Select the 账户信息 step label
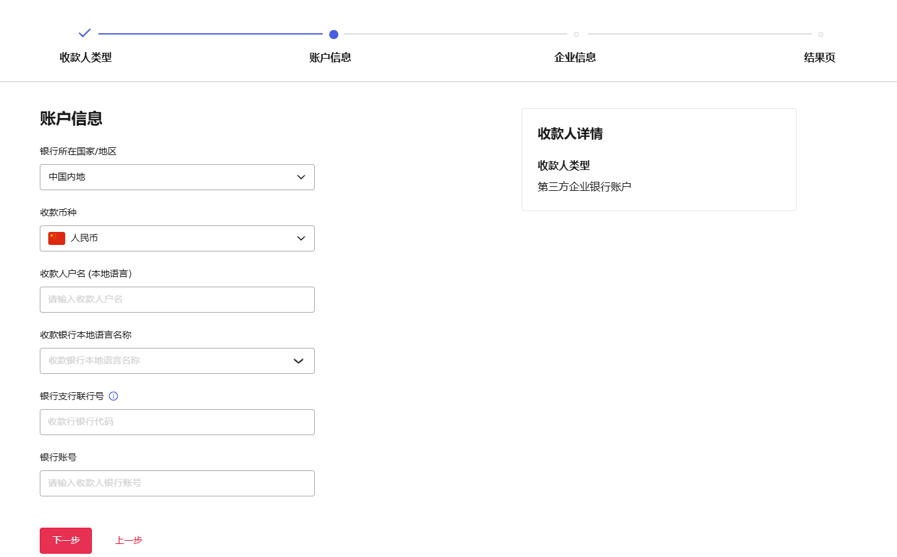This screenshot has height=557, width=897. tap(330, 57)
